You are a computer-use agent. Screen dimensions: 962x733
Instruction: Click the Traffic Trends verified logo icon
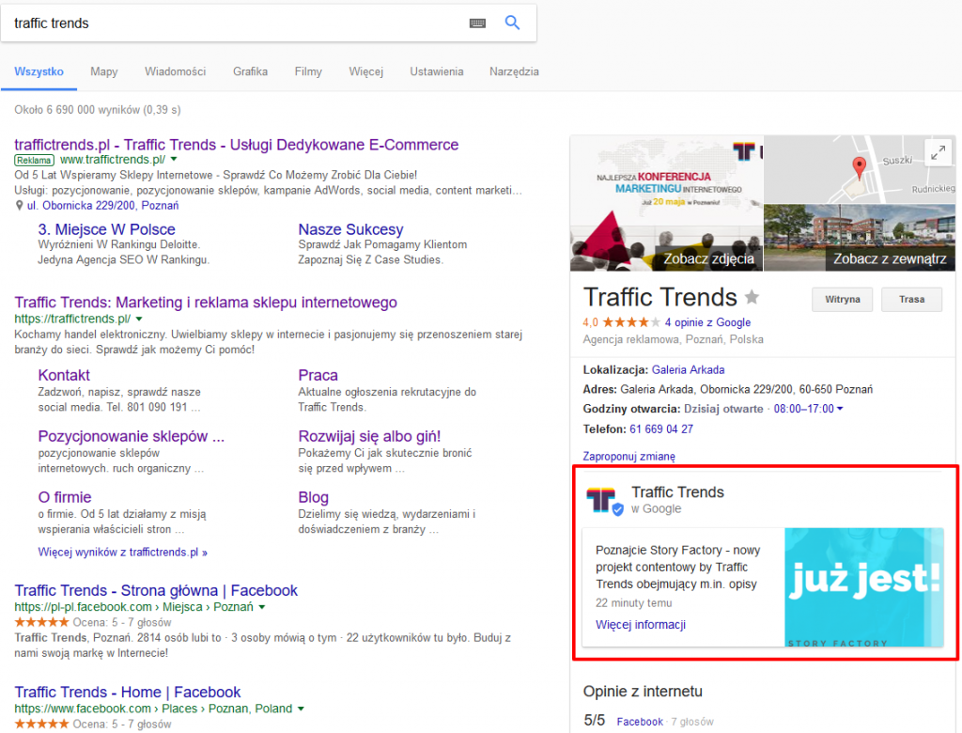pos(604,500)
